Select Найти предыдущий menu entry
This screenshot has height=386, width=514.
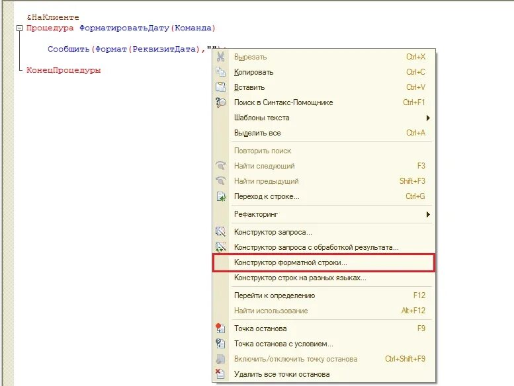point(324,181)
